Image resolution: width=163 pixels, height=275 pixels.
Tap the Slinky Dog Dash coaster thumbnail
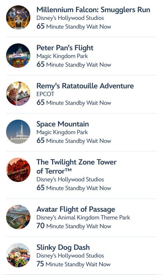18,255
